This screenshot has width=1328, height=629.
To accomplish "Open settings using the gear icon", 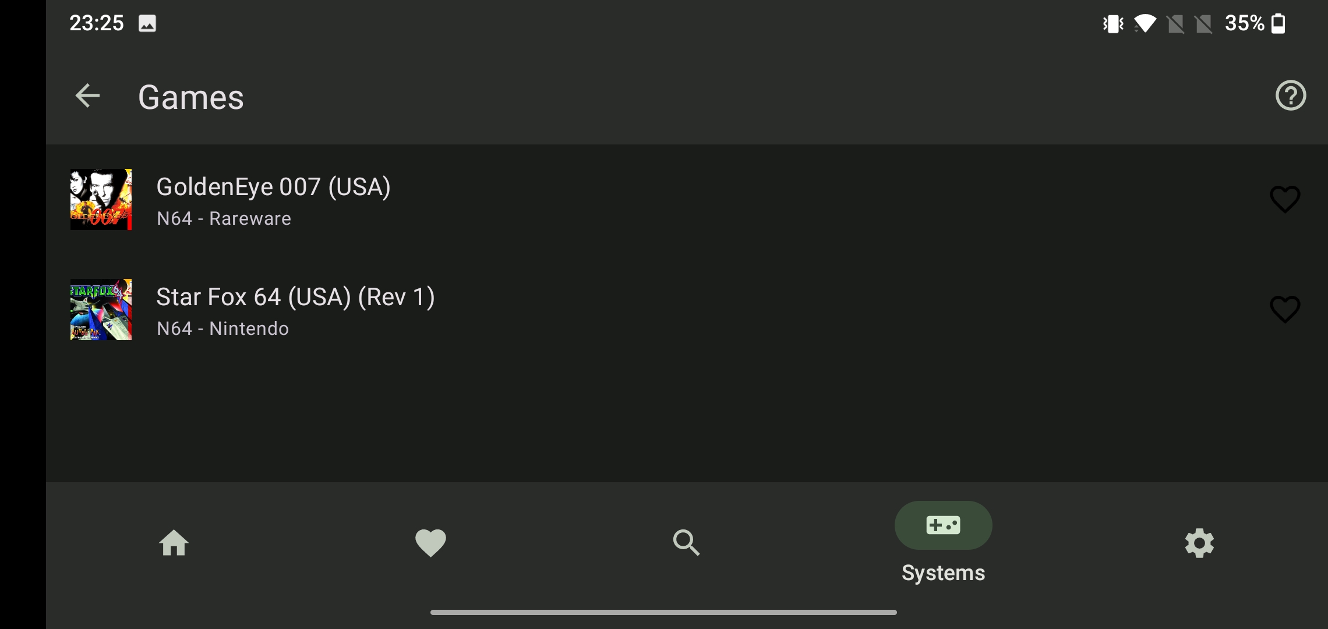I will click(x=1199, y=543).
